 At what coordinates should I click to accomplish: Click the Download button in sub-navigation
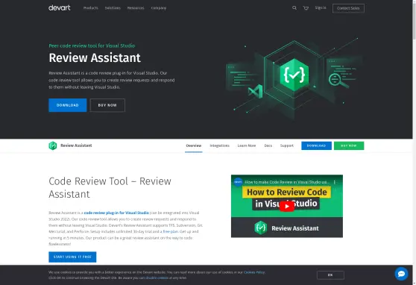(316, 145)
